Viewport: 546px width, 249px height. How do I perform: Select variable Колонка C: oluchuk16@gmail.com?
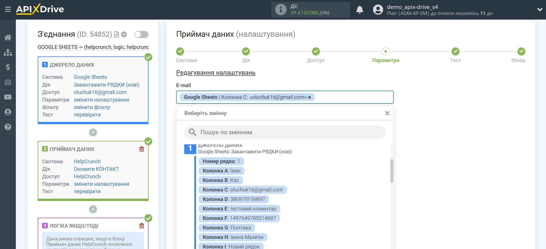[x=243, y=190]
